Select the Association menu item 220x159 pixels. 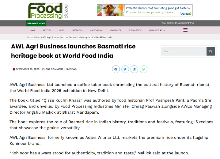pos(96,30)
